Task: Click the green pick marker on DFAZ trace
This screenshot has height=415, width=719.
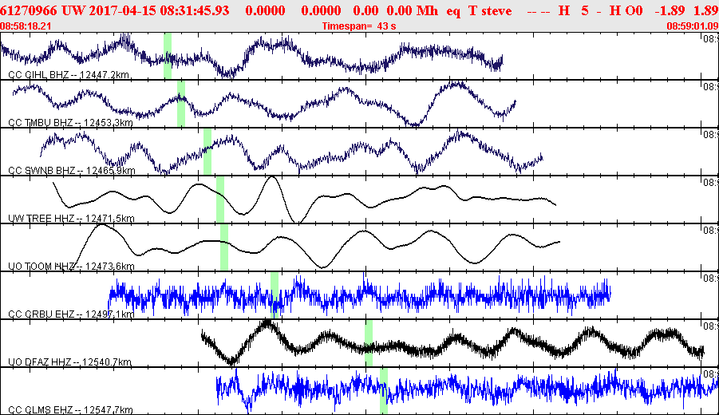Action: pos(369,343)
